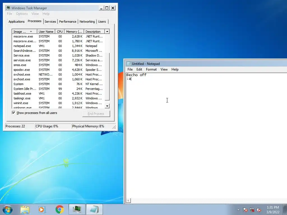Image resolution: width=287 pixels, height=215 pixels.
Task: Click the process list scrollbar thumb
Action: click(x=107, y=76)
